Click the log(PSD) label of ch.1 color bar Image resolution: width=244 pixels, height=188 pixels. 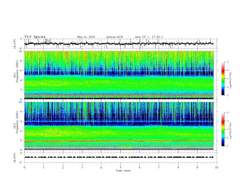pos(231,80)
